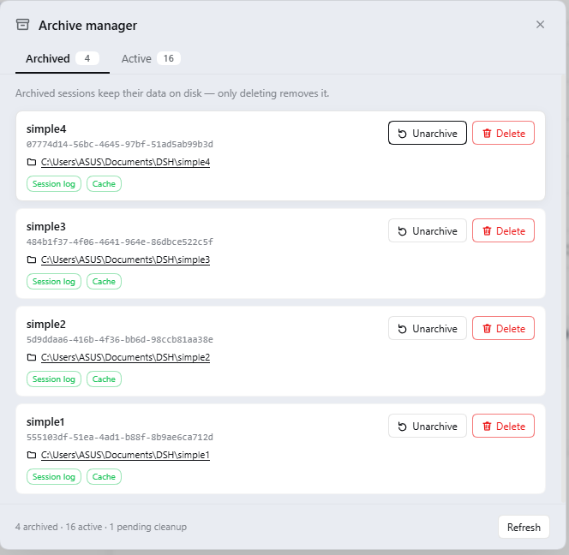Open the simple2 folder path link
The height and width of the screenshot is (555, 569).
[x=125, y=357]
